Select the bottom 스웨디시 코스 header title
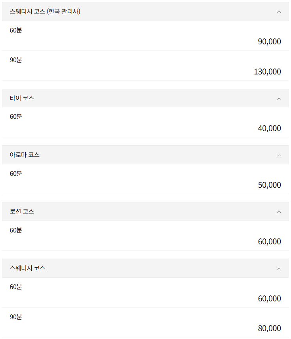Image resolution: width=291 pixels, height=339 pixels. point(27,268)
